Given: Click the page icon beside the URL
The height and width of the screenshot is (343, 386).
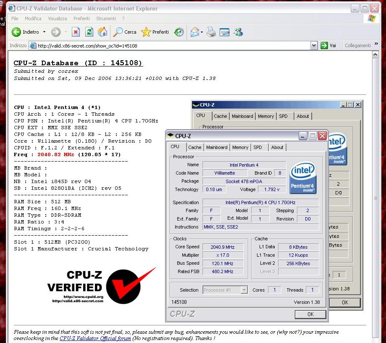Looking at the screenshot, I should click(x=32, y=45).
